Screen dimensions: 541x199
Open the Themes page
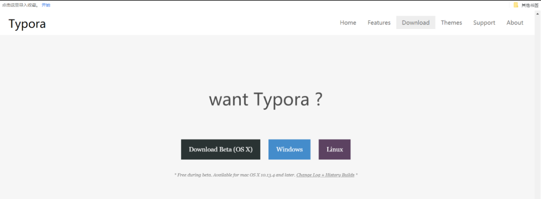pos(451,23)
